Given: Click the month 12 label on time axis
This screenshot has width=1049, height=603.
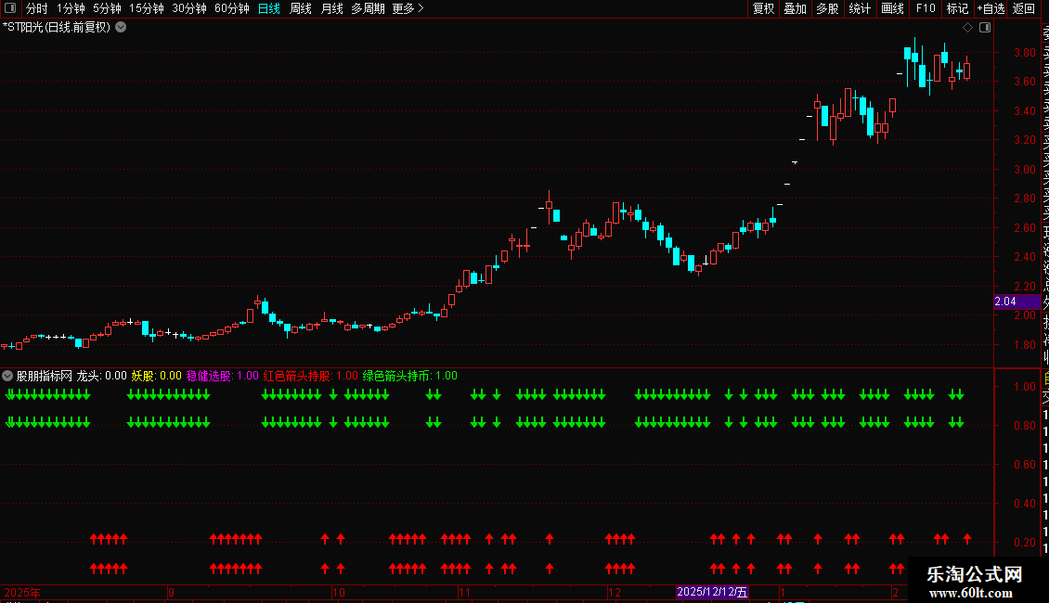Looking at the screenshot, I should click(615, 592).
